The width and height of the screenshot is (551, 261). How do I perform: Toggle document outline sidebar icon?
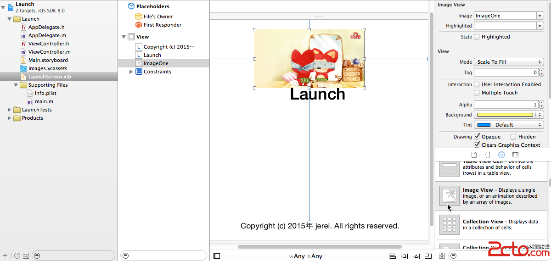point(217,256)
